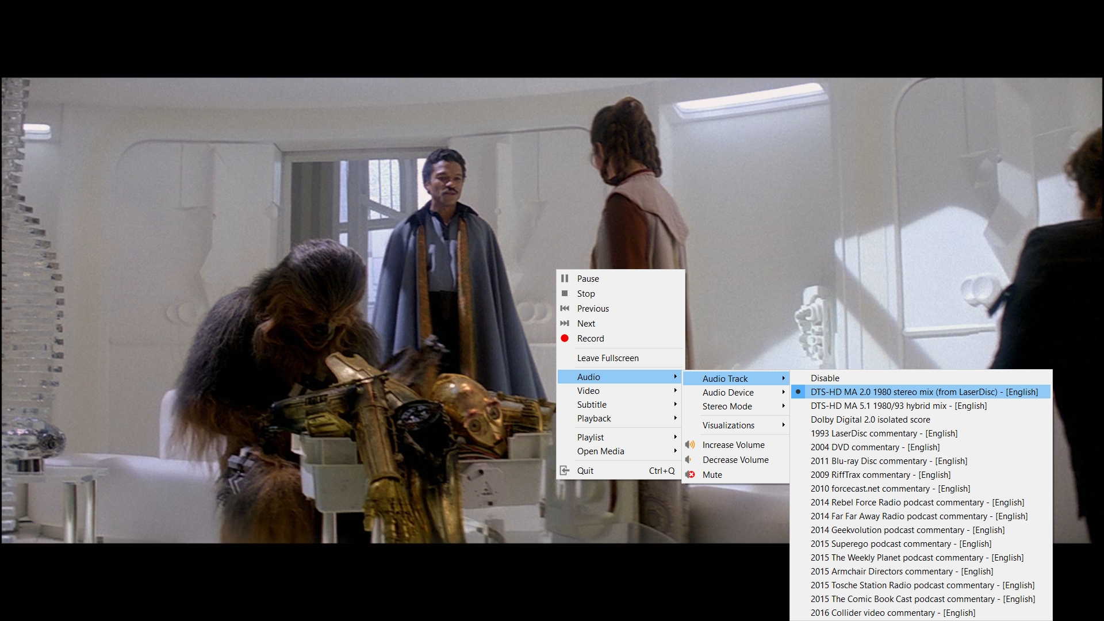Image resolution: width=1104 pixels, height=621 pixels.
Task: Choose Previous from the context menu
Action: click(x=620, y=308)
